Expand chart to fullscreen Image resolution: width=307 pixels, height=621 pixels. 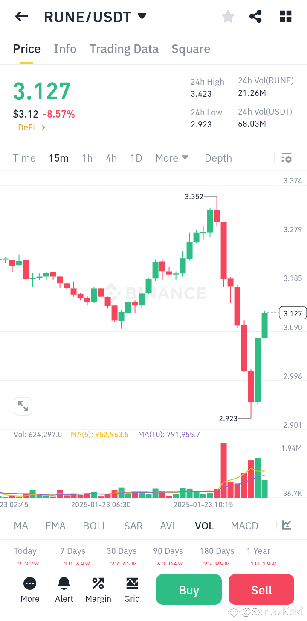point(23,406)
